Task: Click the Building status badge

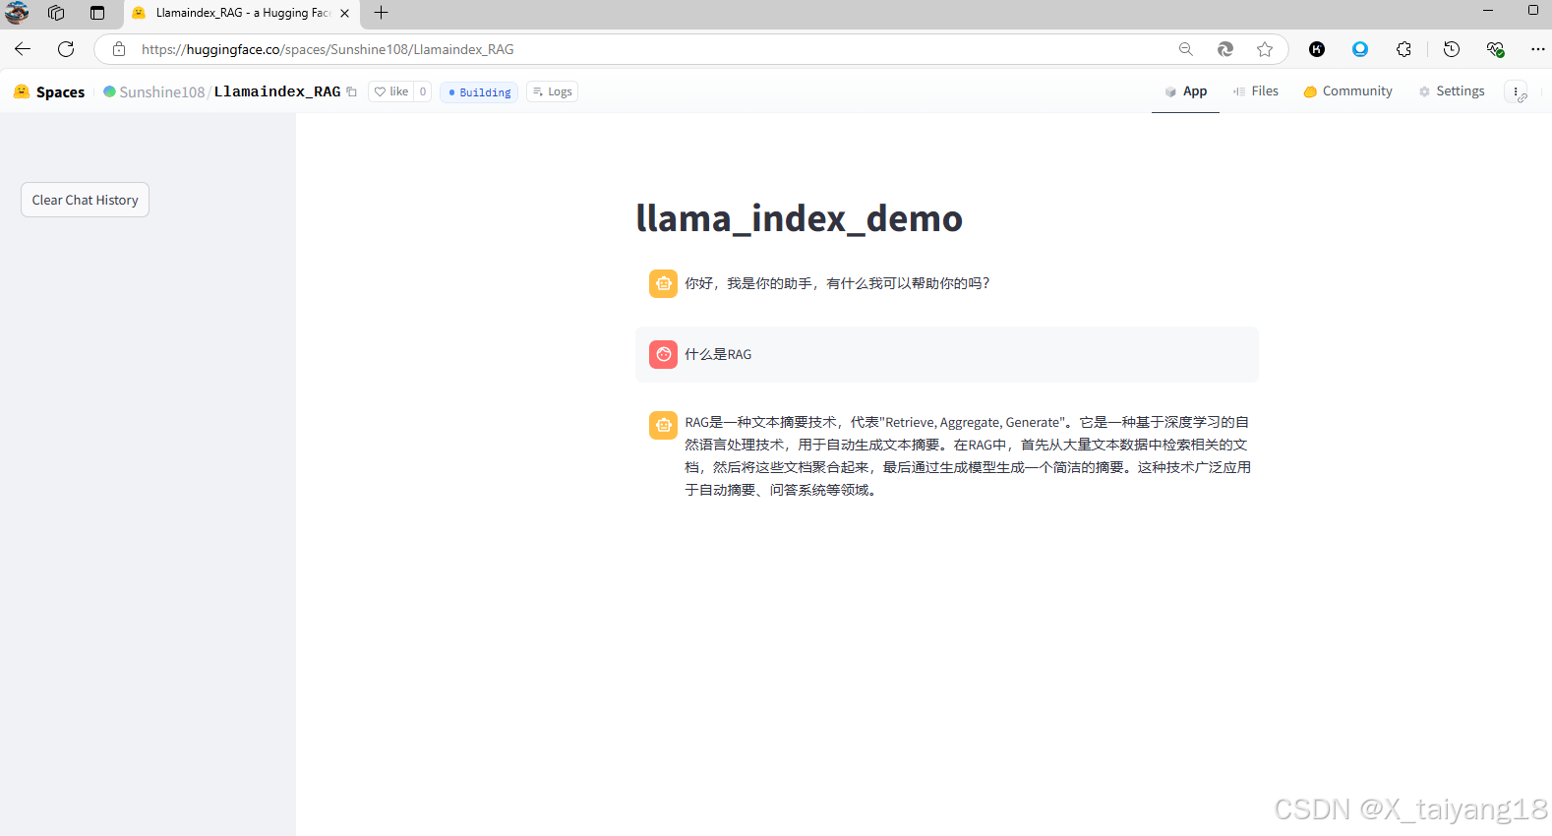Action: pos(479,92)
